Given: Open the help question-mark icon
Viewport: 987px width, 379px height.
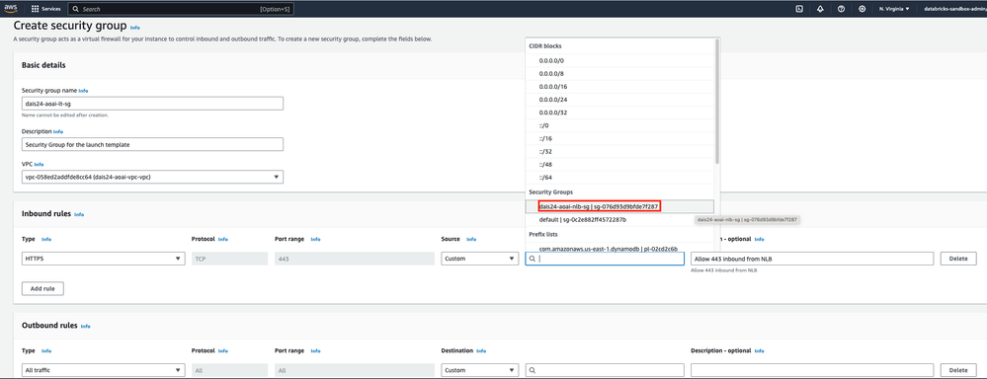Looking at the screenshot, I should click(841, 9).
